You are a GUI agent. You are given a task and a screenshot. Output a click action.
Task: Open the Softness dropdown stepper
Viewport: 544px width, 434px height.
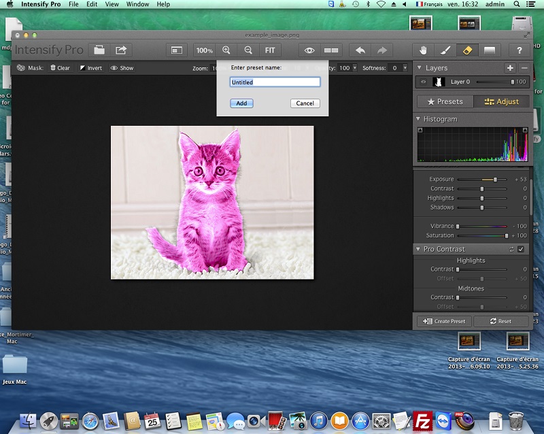[x=404, y=68]
